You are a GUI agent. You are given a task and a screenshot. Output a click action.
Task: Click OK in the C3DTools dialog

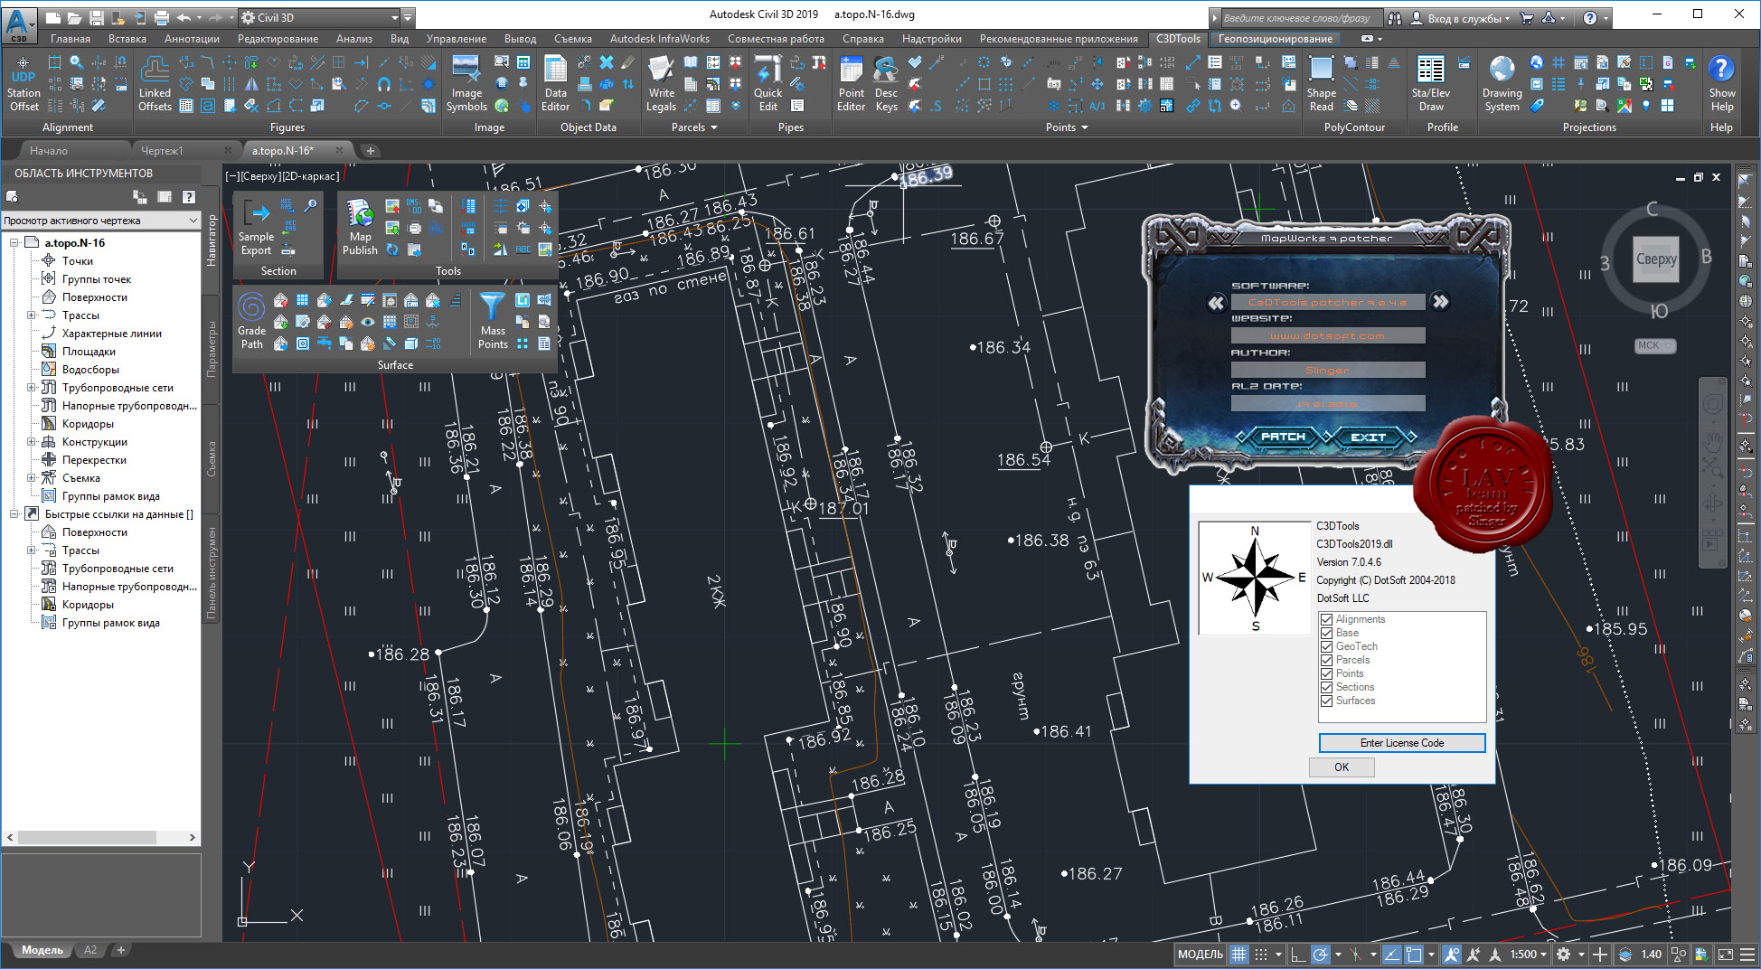pyautogui.click(x=1342, y=767)
